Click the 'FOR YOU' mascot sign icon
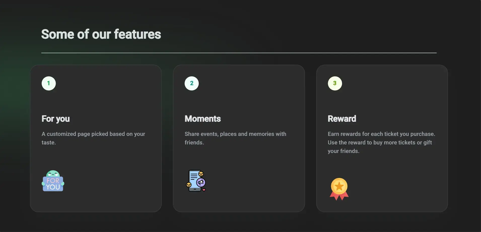This screenshot has height=232, width=481. [x=53, y=181]
